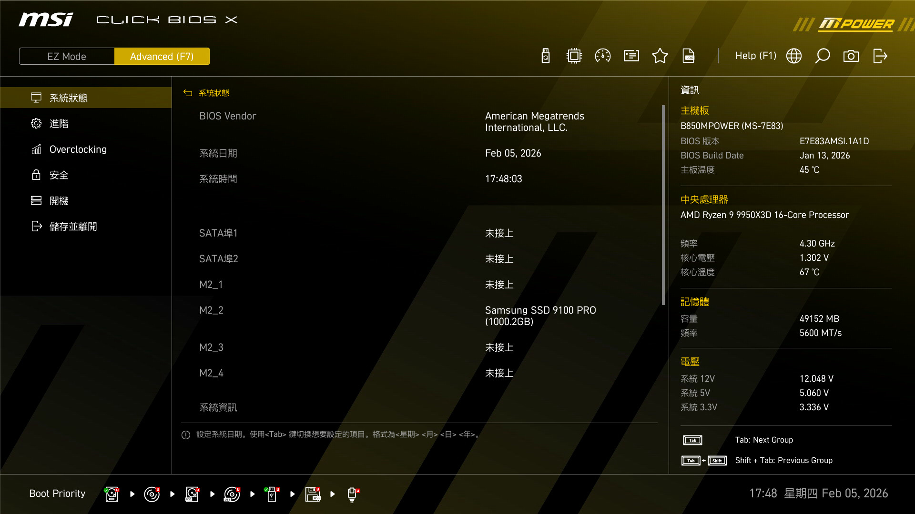
Task: Take screenshot with the camera icon
Action: 851,56
